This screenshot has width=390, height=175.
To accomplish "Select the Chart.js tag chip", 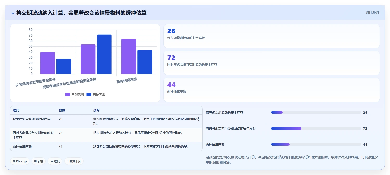I will click(x=20, y=161).
